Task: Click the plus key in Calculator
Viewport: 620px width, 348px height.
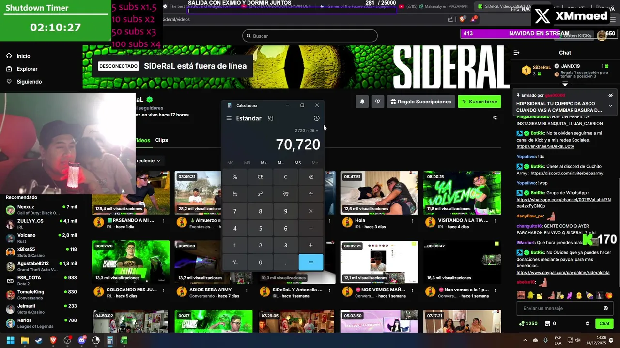Action: click(x=311, y=246)
